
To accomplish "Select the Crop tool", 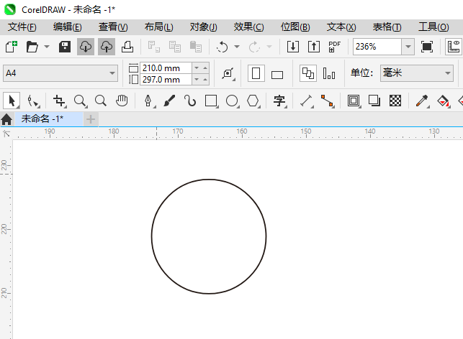I will 59,101.
